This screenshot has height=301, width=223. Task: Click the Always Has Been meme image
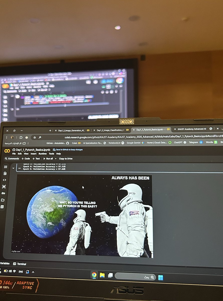82,216
